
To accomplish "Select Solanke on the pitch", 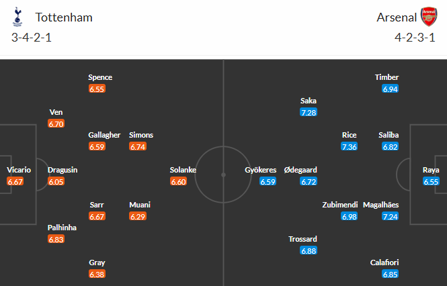I will (x=183, y=170).
